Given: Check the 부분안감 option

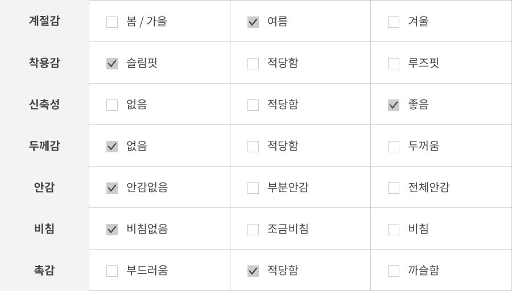Looking at the screenshot, I should (x=253, y=188).
